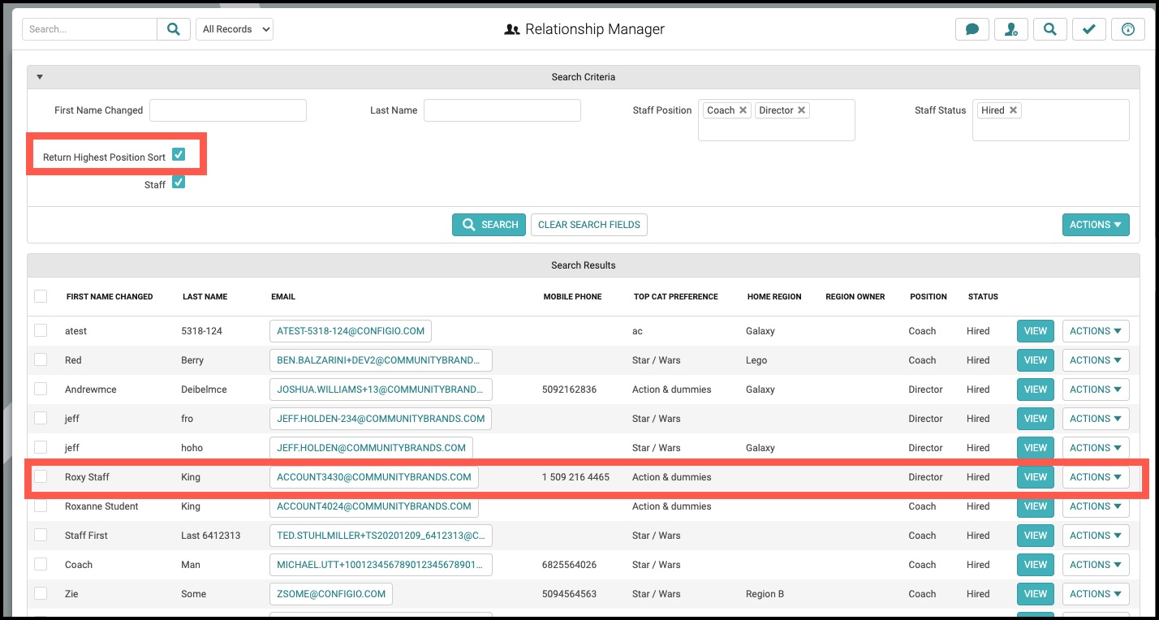Click View for Roxanne Student King
This screenshot has width=1159, height=620.
1036,506
